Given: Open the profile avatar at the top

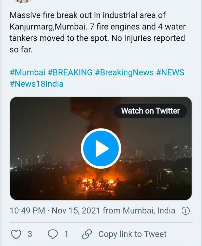Looking at the screenshot, I should pos(24,1).
